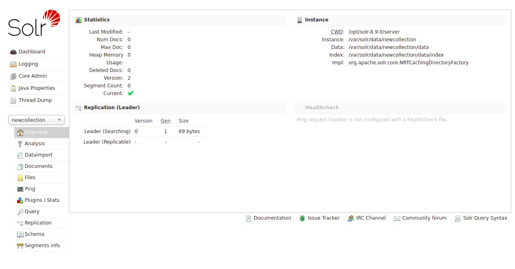Click the 'Statistics' section heading
Viewport: 515px width, 269px height.
(97, 20)
